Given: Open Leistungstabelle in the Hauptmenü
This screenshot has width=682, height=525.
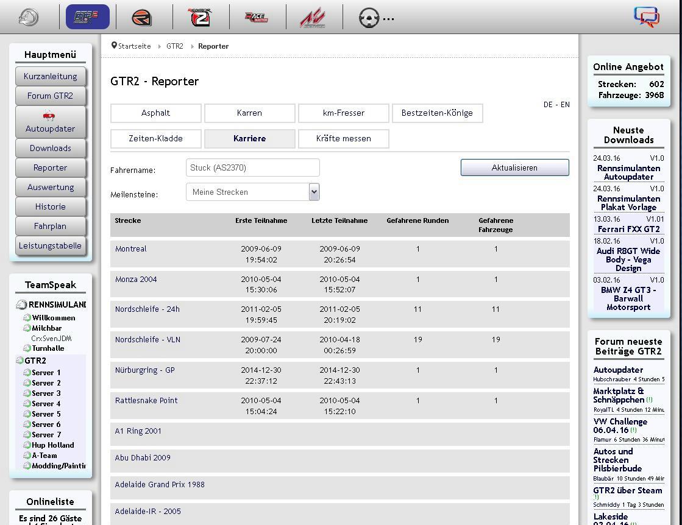Looking at the screenshot, I should (x=50, y=245).
